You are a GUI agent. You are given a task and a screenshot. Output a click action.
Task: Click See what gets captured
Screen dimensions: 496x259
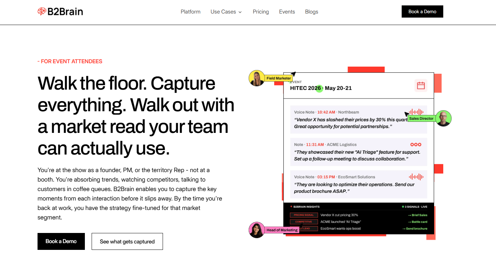coord(127,241)
